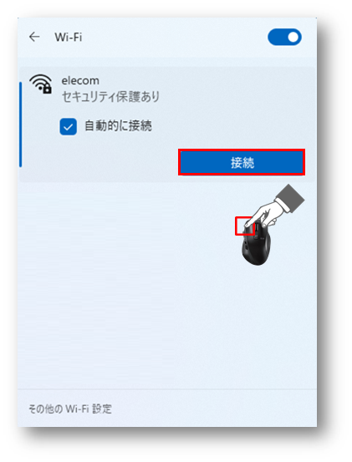Click the red outline of the 接続 button
The width and height of the screenshot is (352, 462).
click(x=242, y=150)
